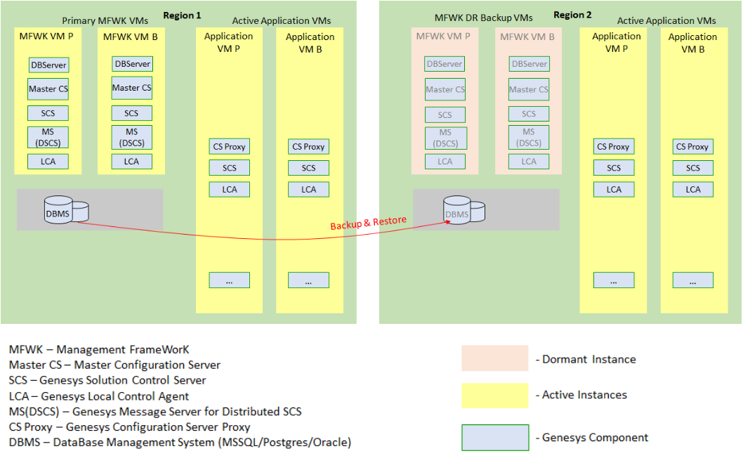Select CS Proxy in Region 2 Application VM P

pyautogui.click(x=614, y=147)
